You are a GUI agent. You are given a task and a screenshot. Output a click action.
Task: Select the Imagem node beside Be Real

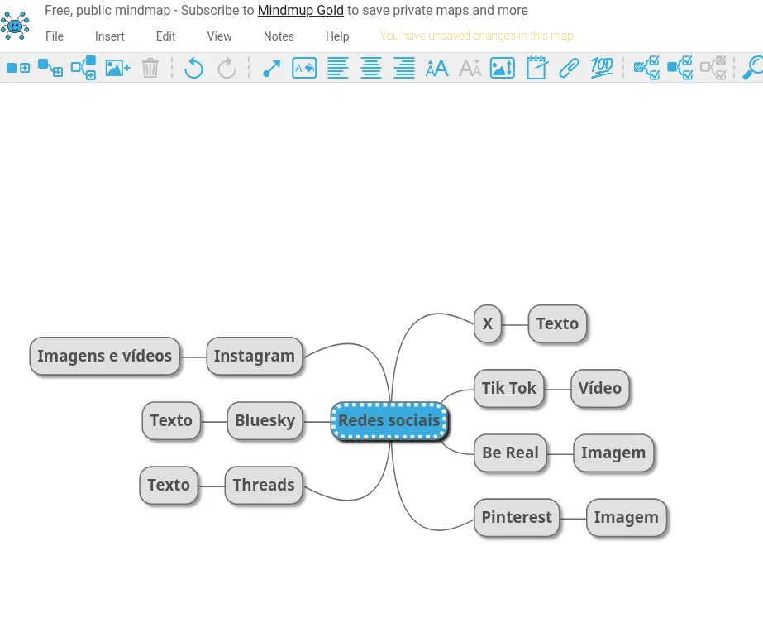[x=613, y=453]
